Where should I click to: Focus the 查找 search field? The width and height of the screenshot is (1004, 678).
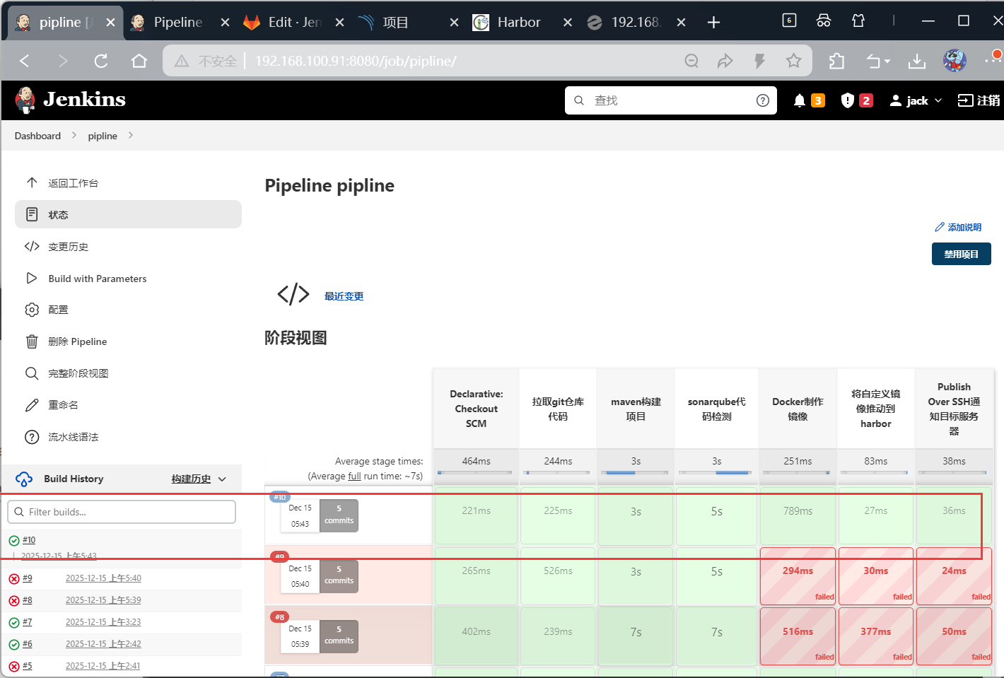tap(671, 100)
